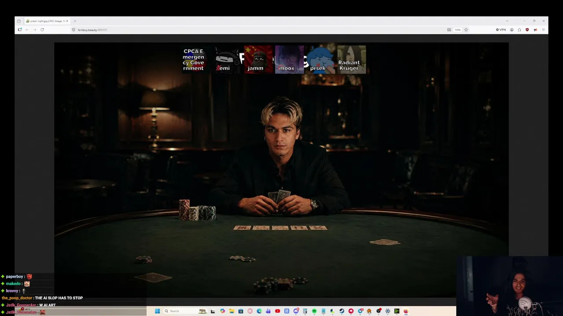This screenshot has width=563, height=316.
Task: Click the megaphone extension icon
Action: click(x=535, y=30)
